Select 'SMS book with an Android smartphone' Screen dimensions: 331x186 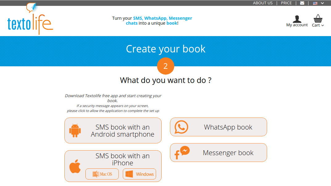coord(122,131)
